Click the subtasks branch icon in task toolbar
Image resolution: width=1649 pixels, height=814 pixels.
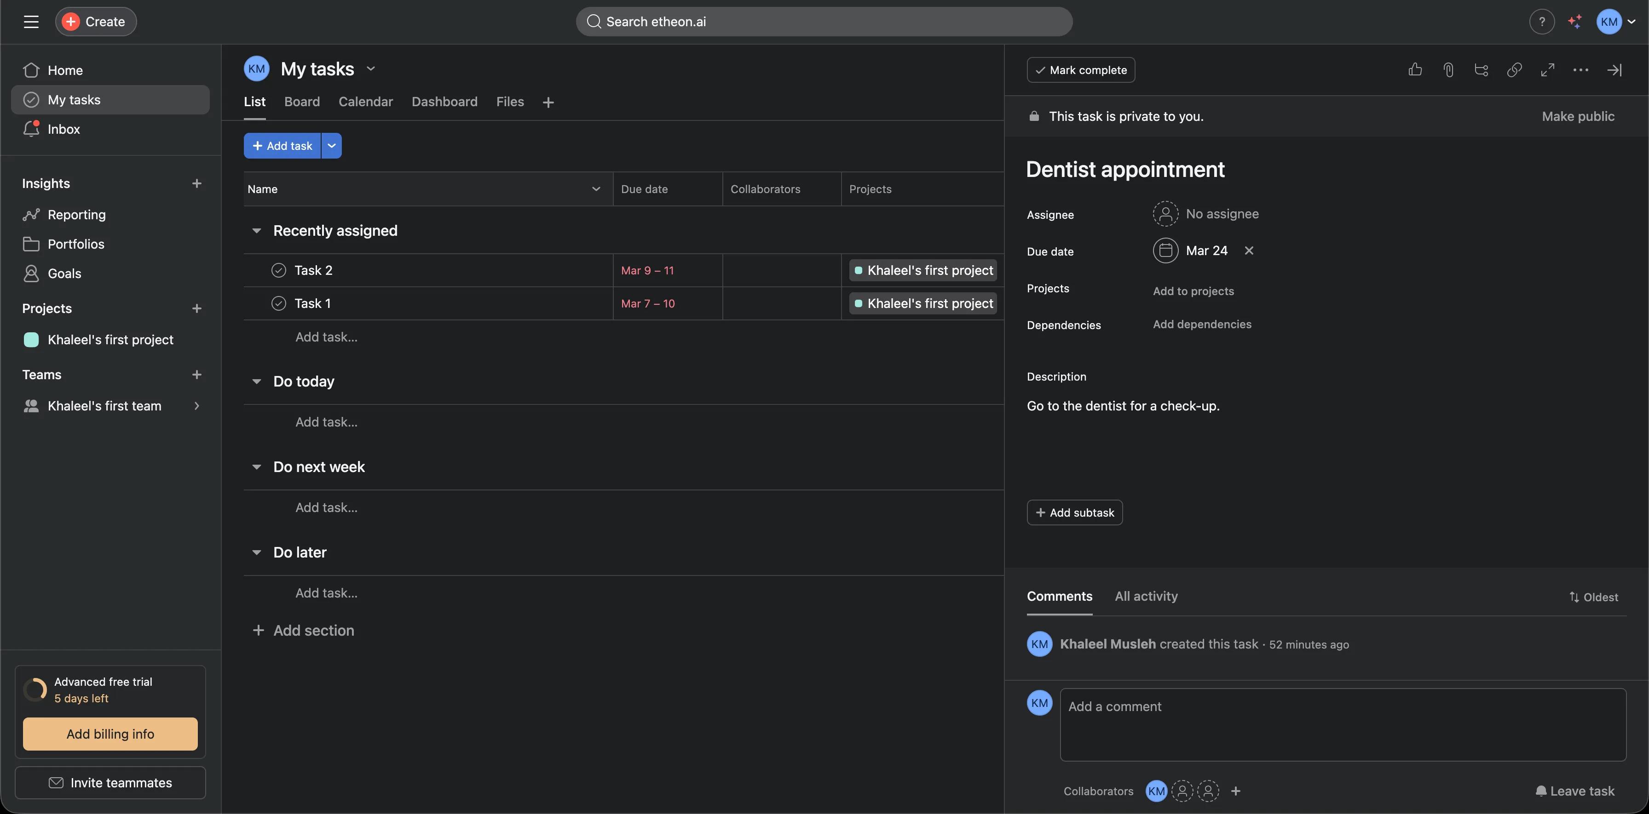point(1481,70)
